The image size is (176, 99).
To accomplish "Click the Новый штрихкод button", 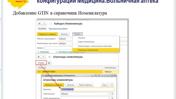I will pyautogui.click(x=85, y=85).
